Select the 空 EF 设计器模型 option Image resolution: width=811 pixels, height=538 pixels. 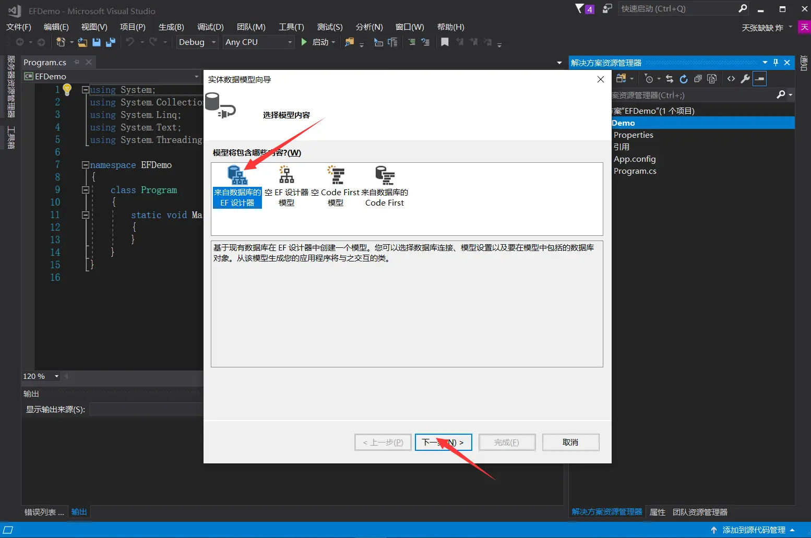287,186
